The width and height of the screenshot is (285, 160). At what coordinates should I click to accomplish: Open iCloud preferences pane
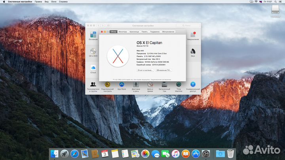93,69
